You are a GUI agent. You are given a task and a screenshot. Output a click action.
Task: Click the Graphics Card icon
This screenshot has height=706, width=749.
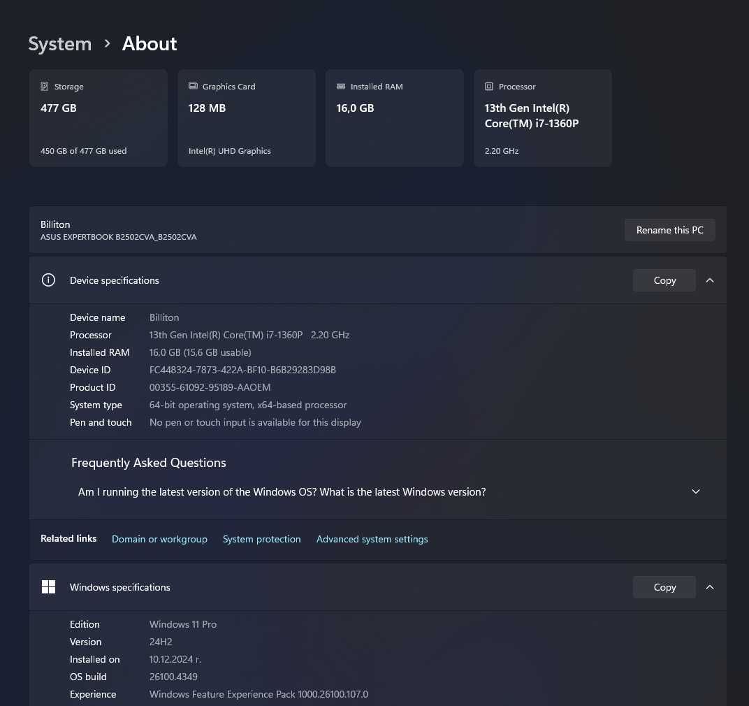pyautogui.click(x=193, y=86)
